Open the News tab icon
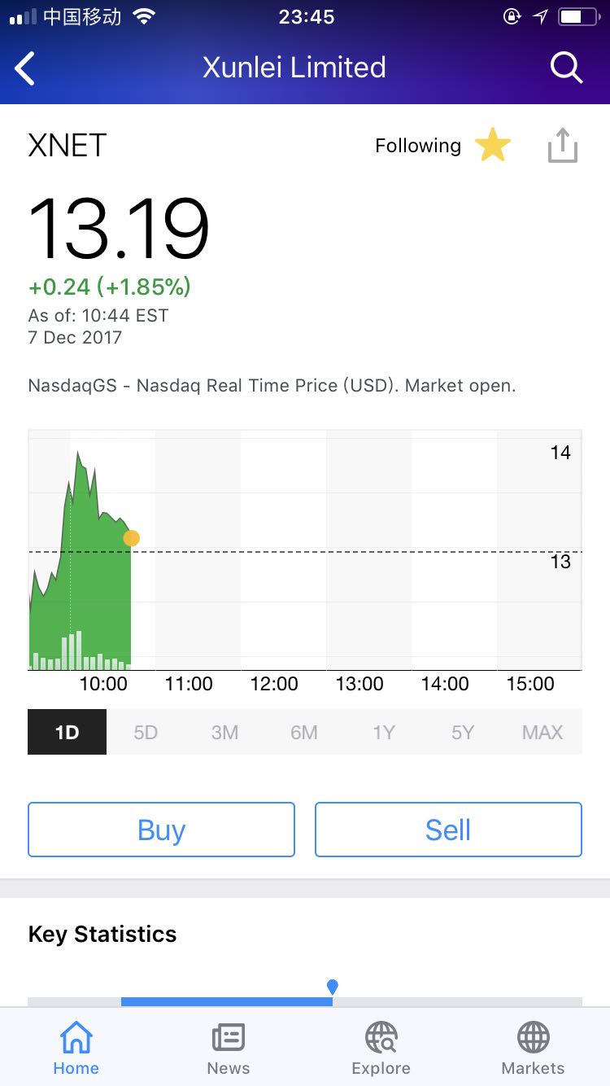The height and width of the screenshot is (1086, 610). coord(229,1039)
